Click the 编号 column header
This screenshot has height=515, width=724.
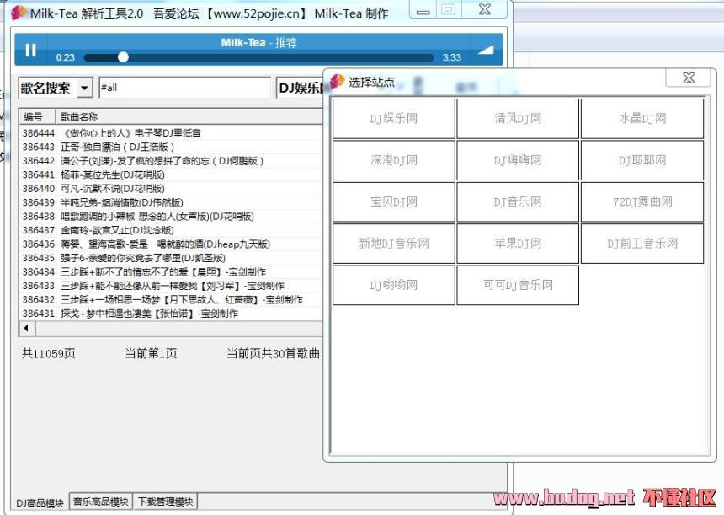pyautogui.click(x=37, y=116)
